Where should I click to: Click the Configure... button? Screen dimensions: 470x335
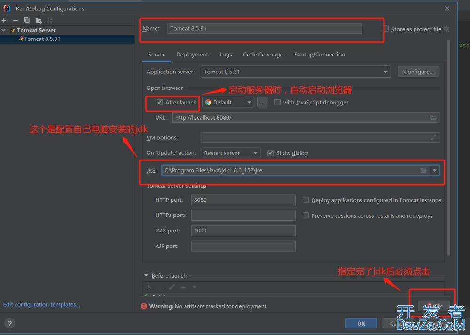pos(418,72)
